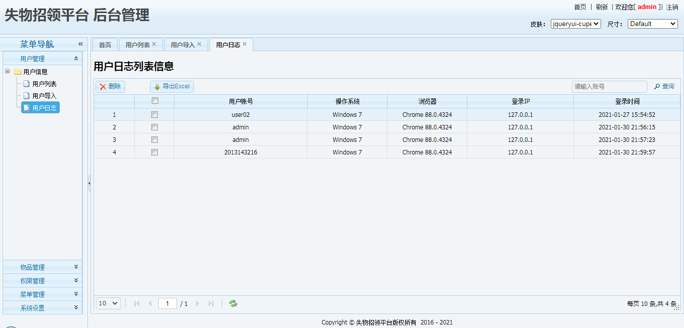Image resolution: width=684 pixels, height=328 pixels.
Task: Click the previous page arrow icon
Action: (x=150, y=303)
